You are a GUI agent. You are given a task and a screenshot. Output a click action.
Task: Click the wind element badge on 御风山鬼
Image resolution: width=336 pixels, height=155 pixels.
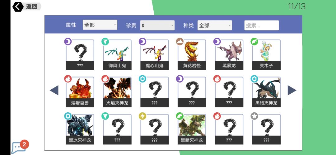click(x=105, y=42)
